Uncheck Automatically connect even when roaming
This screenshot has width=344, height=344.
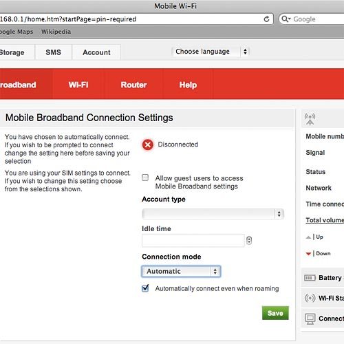(145, 288)
